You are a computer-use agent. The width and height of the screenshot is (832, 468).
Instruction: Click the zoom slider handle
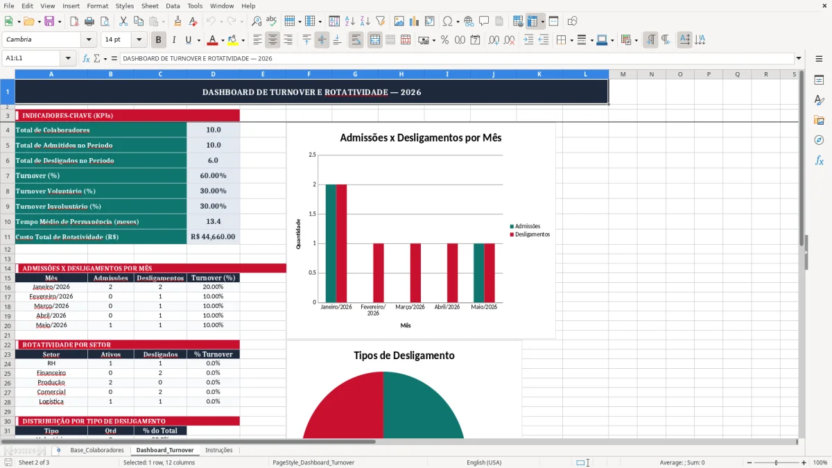[777, 462]
